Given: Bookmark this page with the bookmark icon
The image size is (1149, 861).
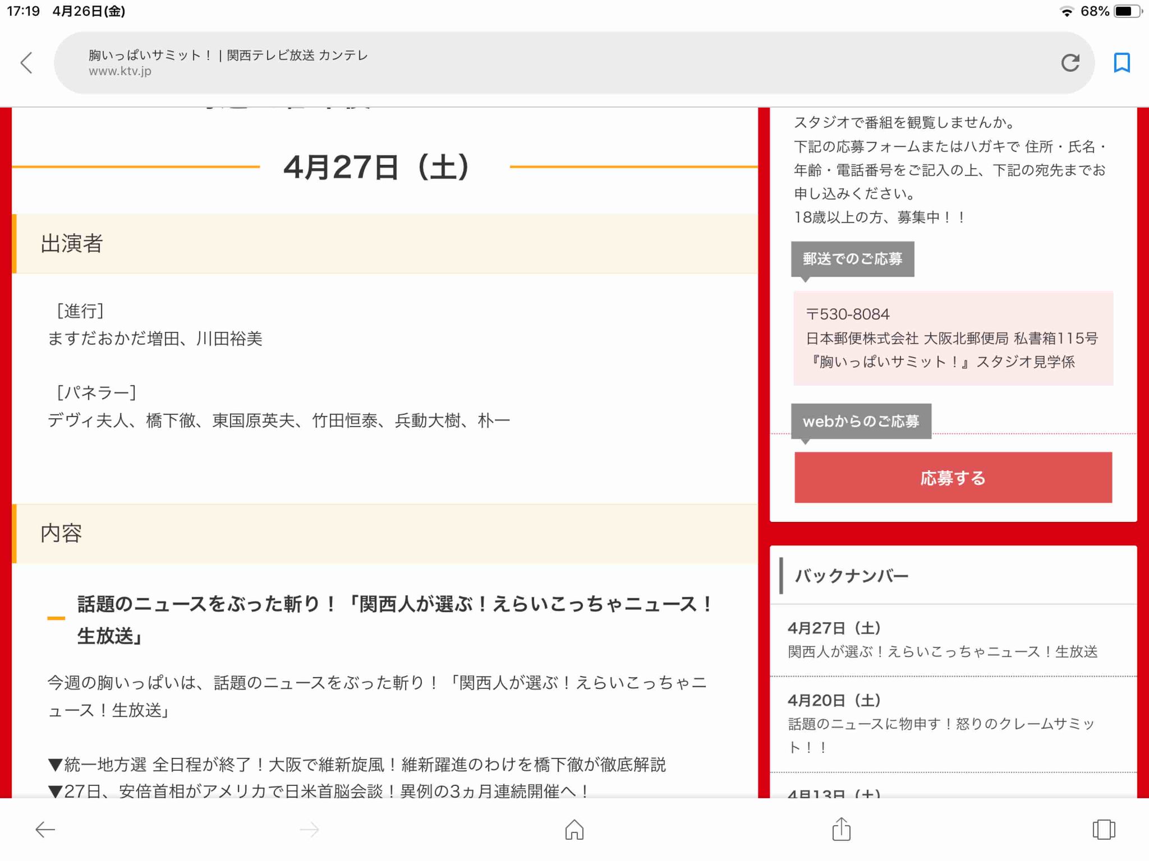Looking at the screenshot, I should tap(1122, 63).
